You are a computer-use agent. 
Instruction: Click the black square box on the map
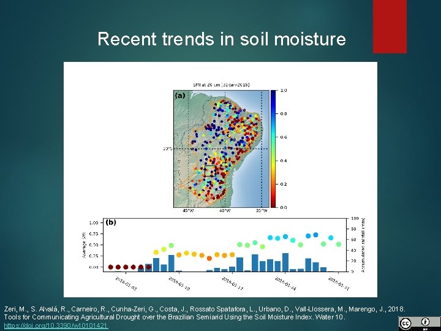(210, 171)
